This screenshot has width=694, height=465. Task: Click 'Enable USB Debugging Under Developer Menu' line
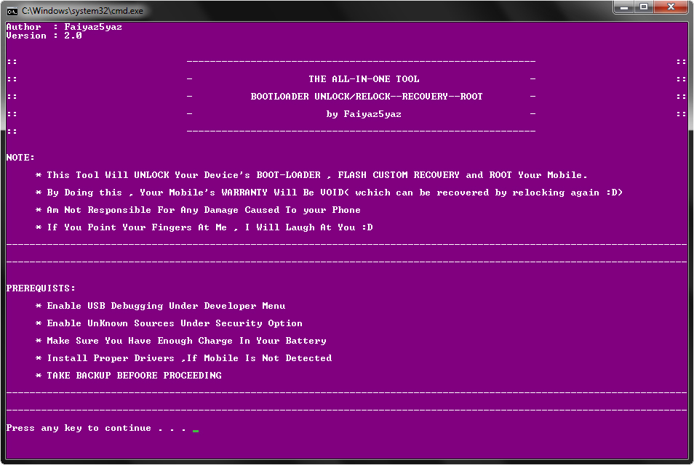(x=166, y=306)
